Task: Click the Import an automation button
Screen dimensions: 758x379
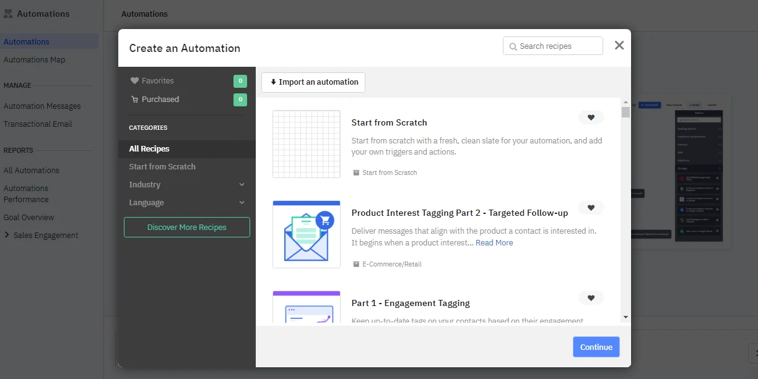Action: 313,82
